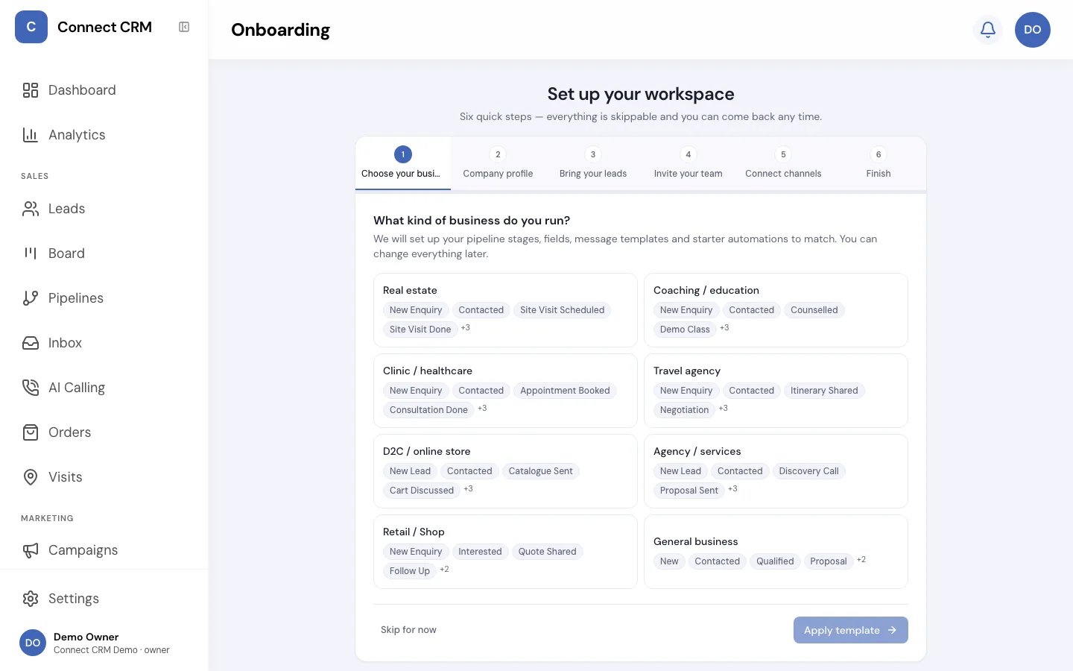The height and width of the screenshot is (671, 1073).
Task: Click the Site Visit Scheduled stage chip
Action: pyautogui.click(x=563, y=310)
